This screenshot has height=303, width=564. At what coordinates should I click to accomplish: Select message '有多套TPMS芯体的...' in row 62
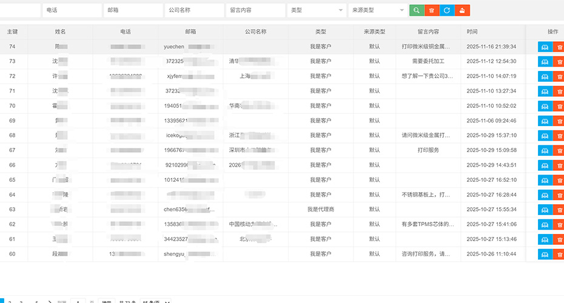(x=428, y=224)
